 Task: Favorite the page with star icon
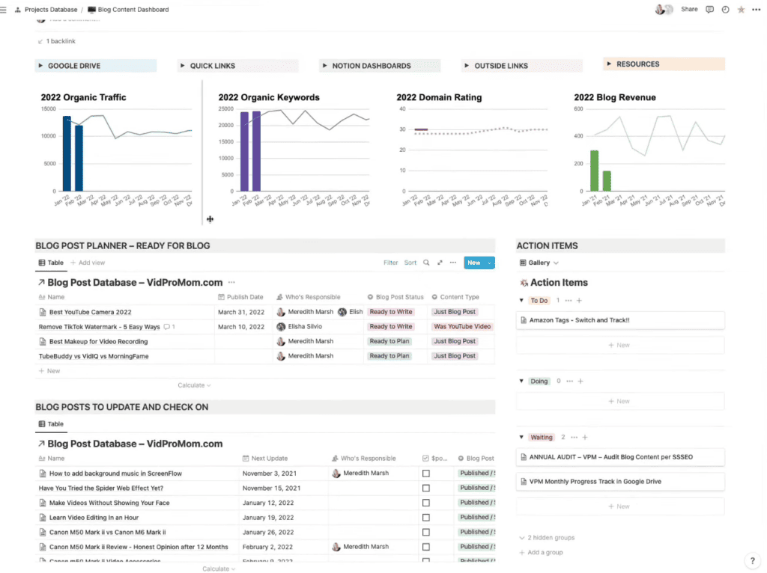[x=741, y=9]
